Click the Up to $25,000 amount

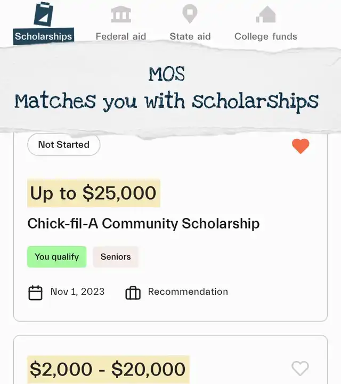(93, 193)
